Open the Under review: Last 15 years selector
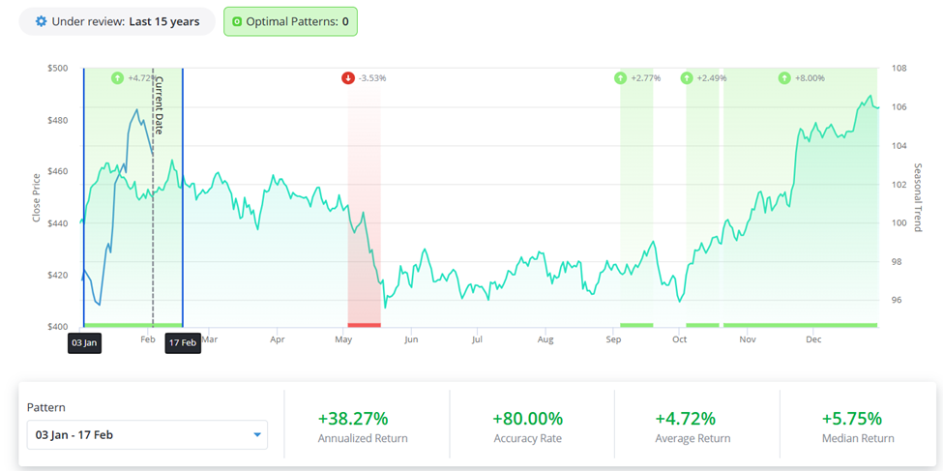 pos(117,21)
